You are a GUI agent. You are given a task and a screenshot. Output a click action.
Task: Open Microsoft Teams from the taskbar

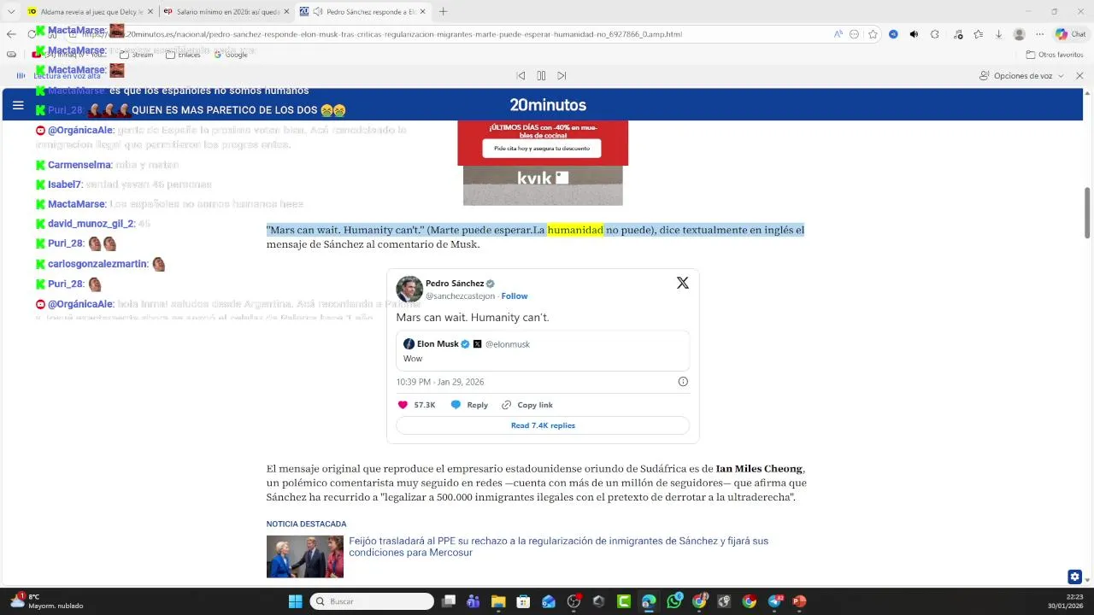tap(473, 601)
